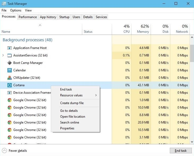Viewport: 194px width, 156px height.
Task: Click the CMUpdater process icon
Action: (x=10, y=78)
